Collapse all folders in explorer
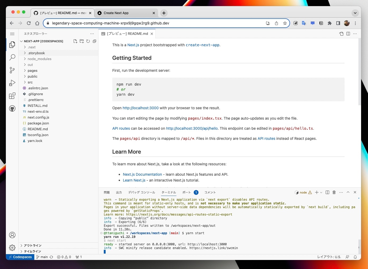 [94, 41]
